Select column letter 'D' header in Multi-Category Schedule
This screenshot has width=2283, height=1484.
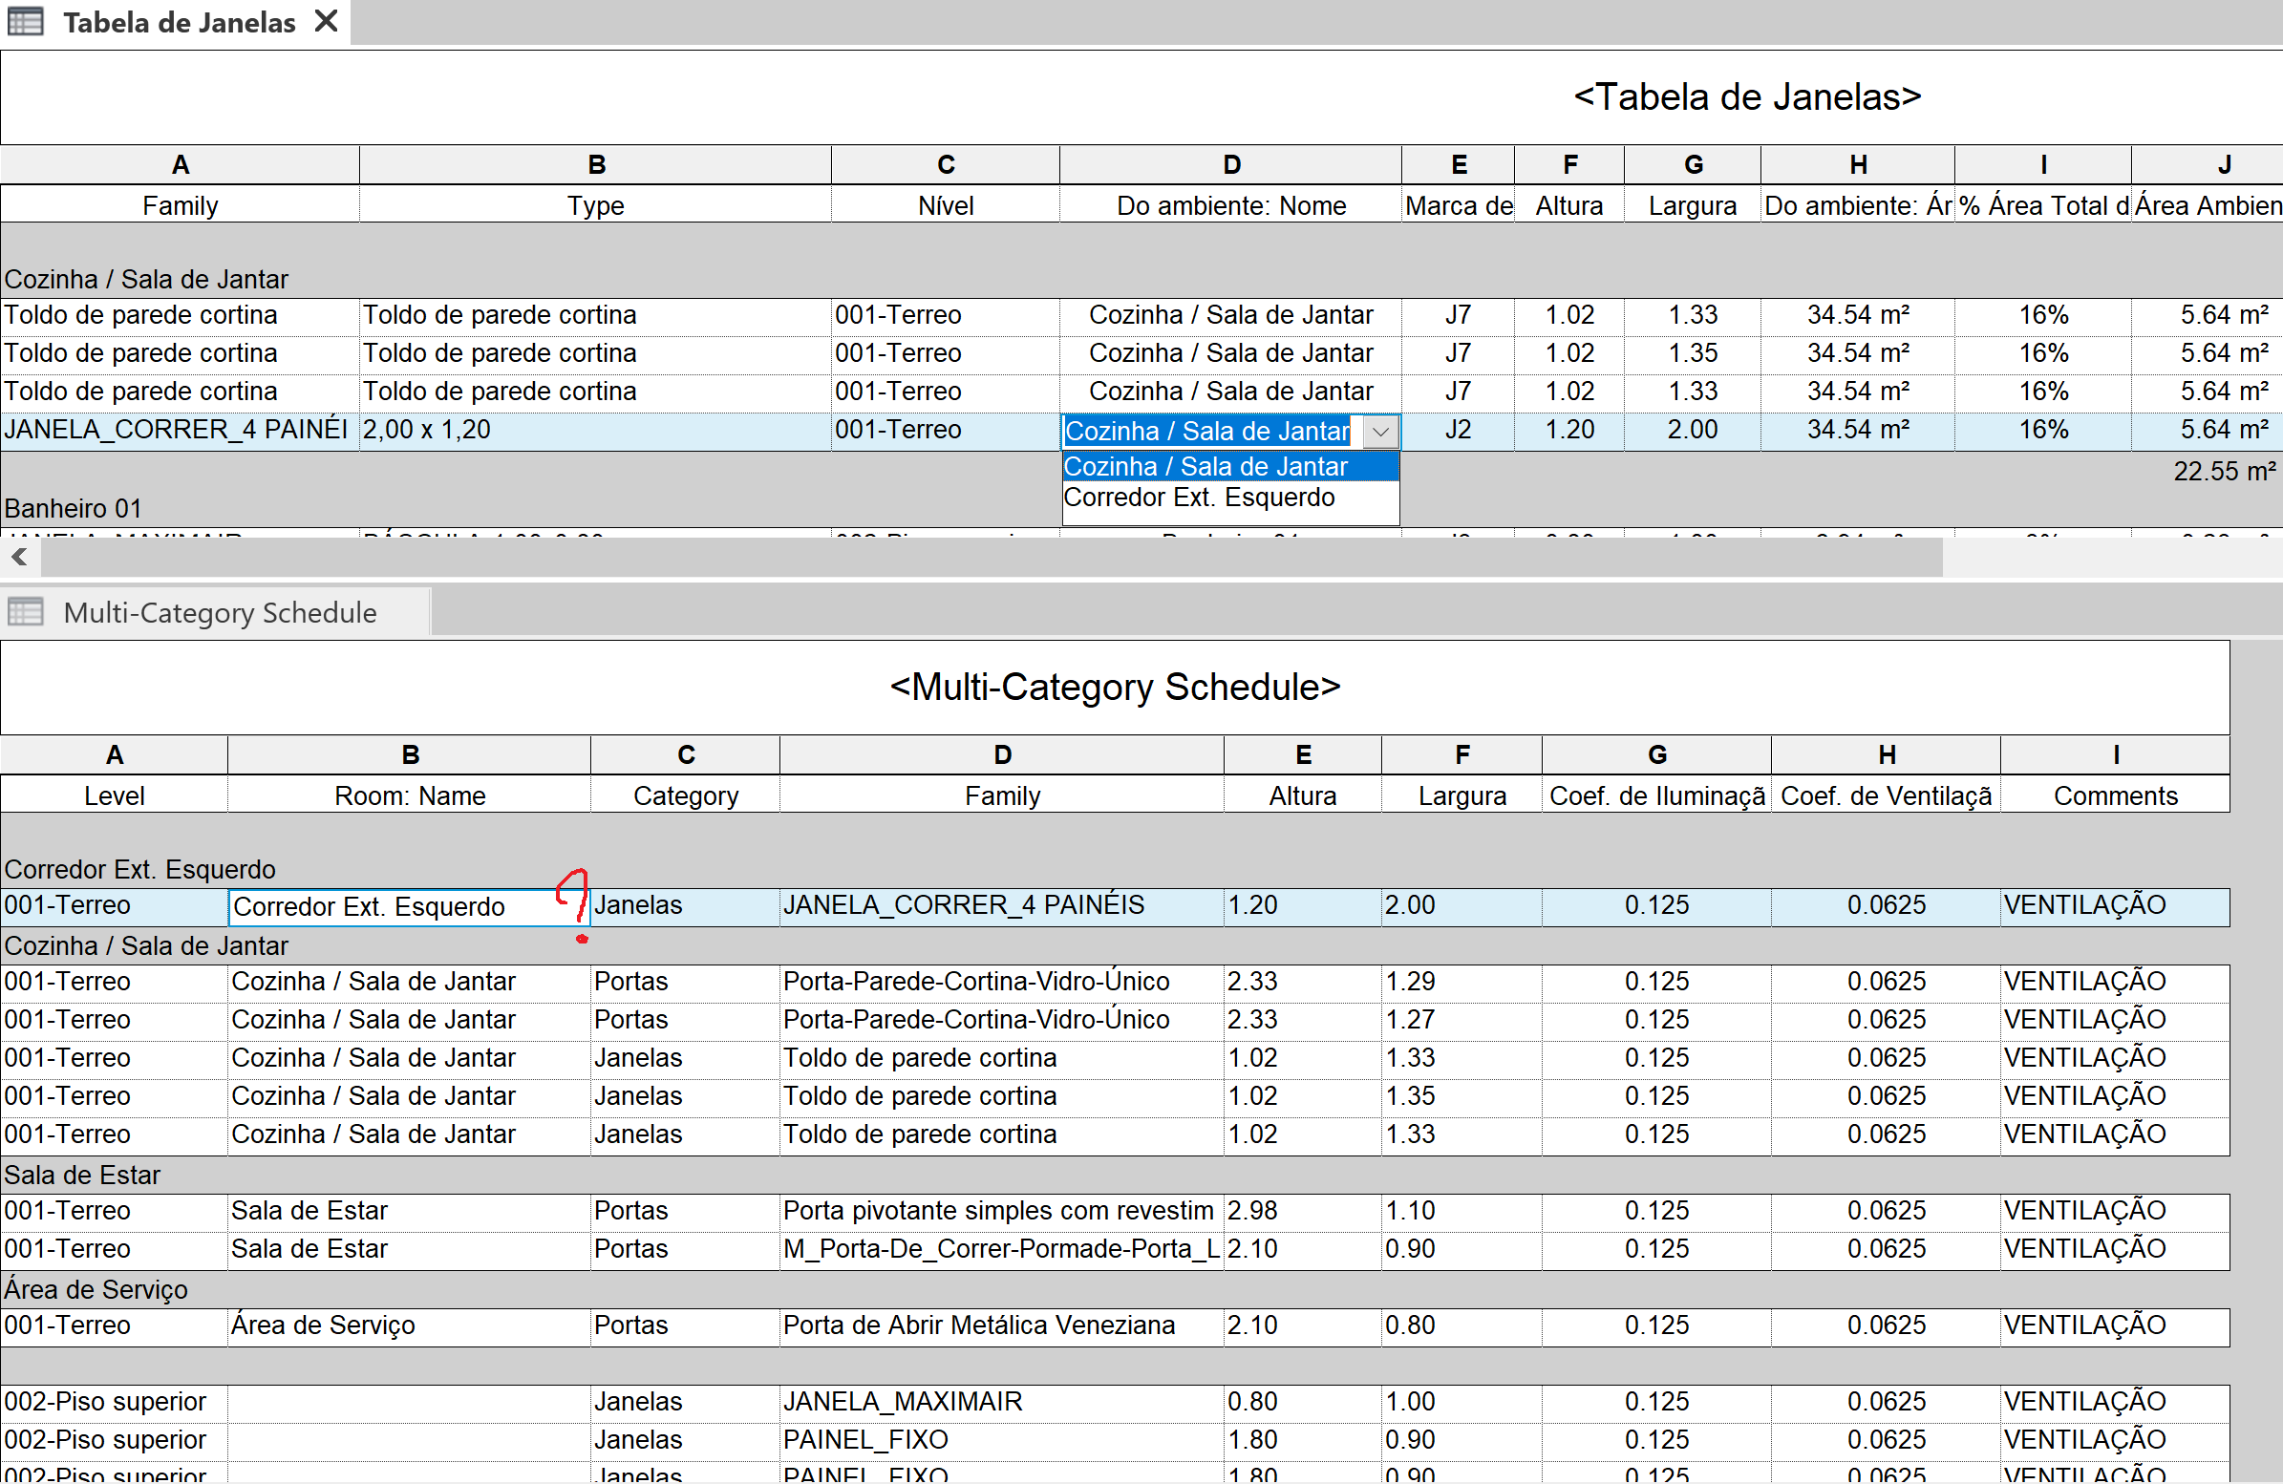[1001, 755]
